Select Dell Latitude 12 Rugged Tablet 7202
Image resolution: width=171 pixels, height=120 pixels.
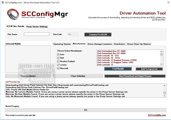pos(115,62)
